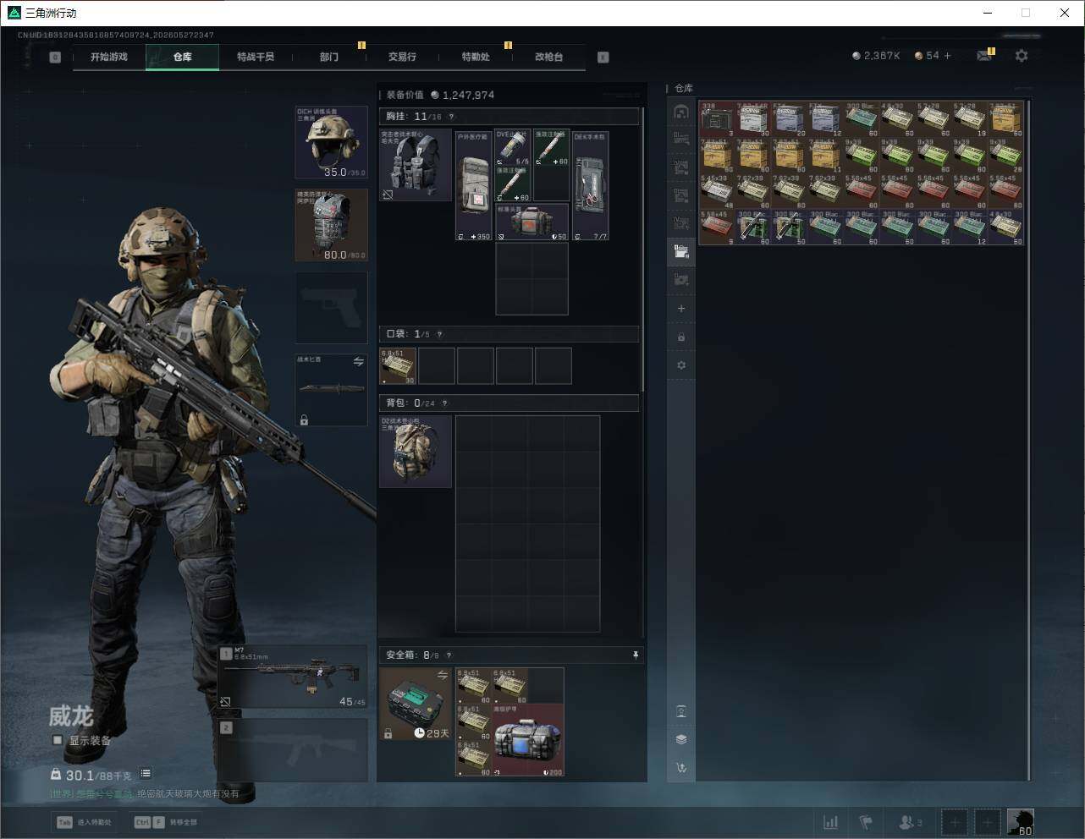The image size is (1085, 839).
Task: Click the help icon beside 口袋 1/5
Action: [439, 334]
